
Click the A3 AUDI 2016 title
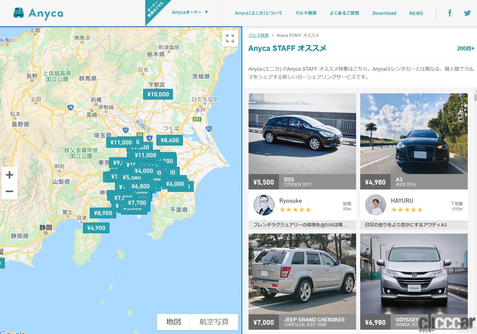[405, 182]
